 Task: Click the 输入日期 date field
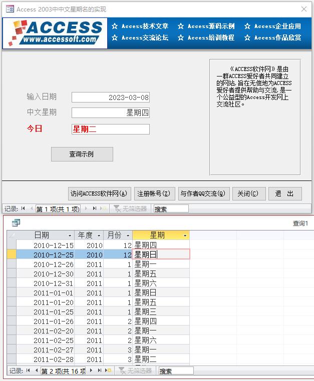[x=111, y=97]
